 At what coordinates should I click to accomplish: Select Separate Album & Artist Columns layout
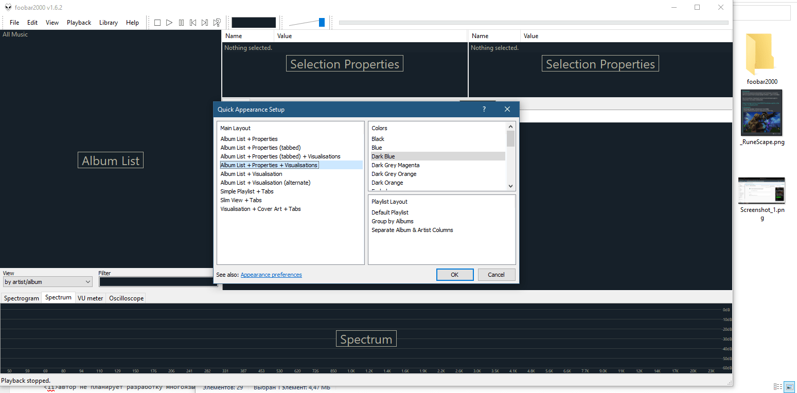[x=413, y=230]
